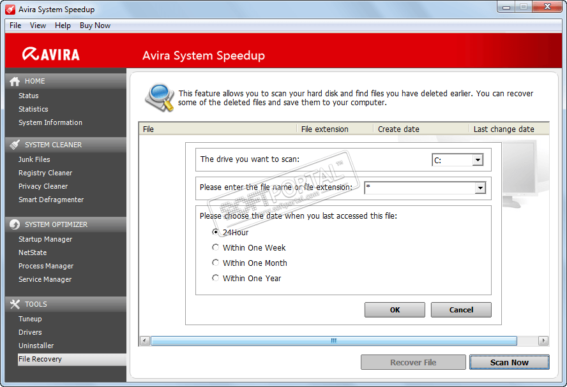Click the horizontal scrollbar thumb
Image resolution: width=567 pixels, height=387 pixels.
pos(334,340)
